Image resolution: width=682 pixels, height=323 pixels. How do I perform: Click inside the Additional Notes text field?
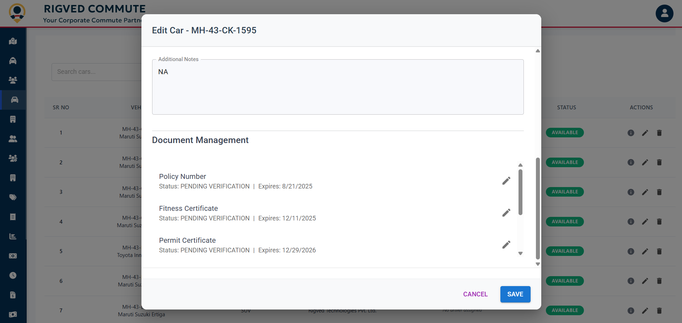[337, 87]
